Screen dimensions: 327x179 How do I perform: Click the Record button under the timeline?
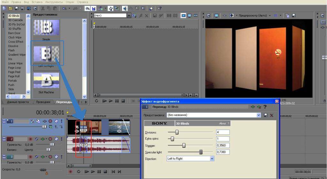tap(71, 172)
